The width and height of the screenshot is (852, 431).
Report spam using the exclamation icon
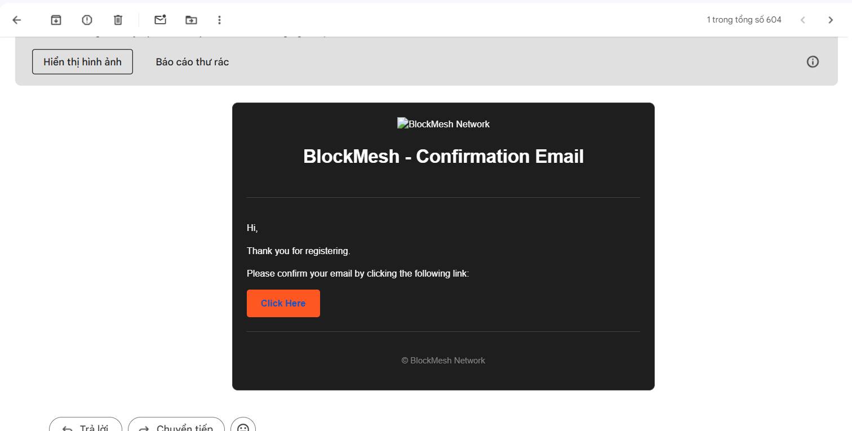coord(87,20)
